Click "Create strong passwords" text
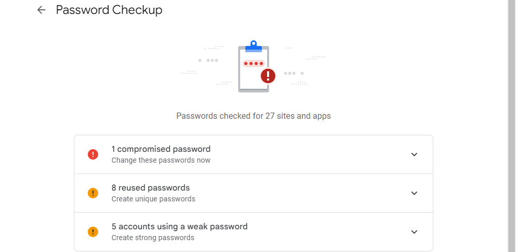This screenshot has width=516, height=252. pyautogui.click(x=152, y=238)
